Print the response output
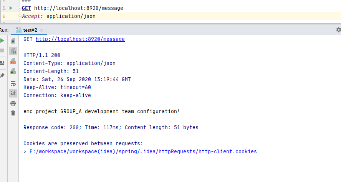Screen dimensions: 341x182 (13, 103)
